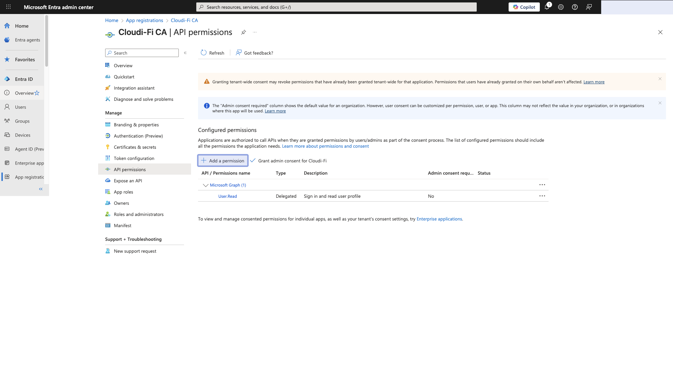Click the Refresh icon
The width and height of the screenshot is (673, 378).
[x=204, y=52]
